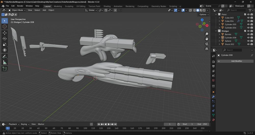Open the Material properties tab
Screen dimensions: 255x135
coord(213,120)
